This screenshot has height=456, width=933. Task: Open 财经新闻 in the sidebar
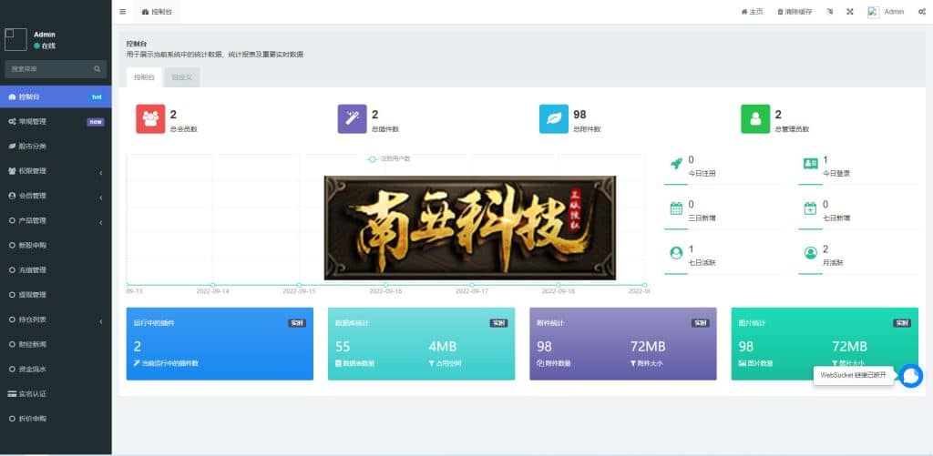[x=56, y=344]
